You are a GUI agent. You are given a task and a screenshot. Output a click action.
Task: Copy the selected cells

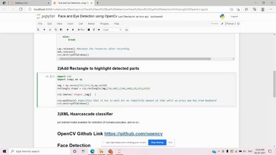[56, 30]
